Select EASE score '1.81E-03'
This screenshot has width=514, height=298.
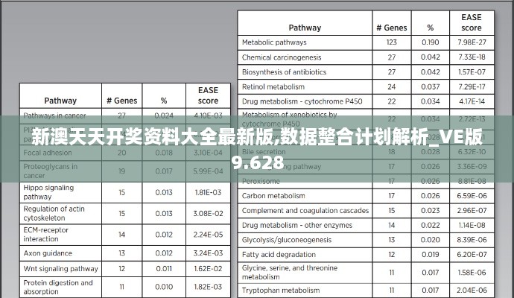(208, 192)
